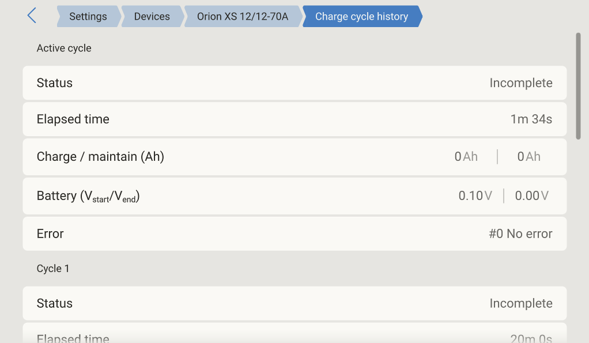Click the '0.10V' start voltage value
The image size is (589, 343).
(475, 196)
